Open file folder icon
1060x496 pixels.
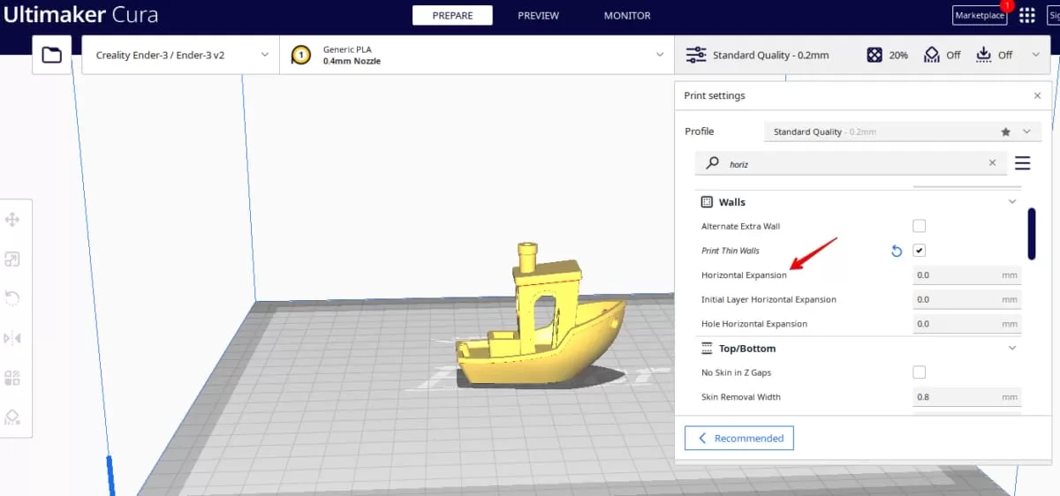click(x=52, y=55)
